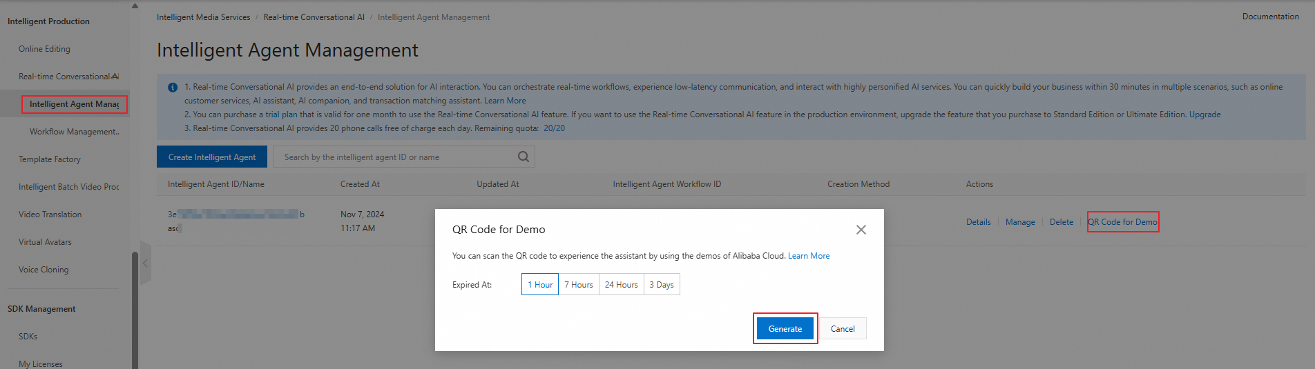The width and height of the screenshot is (1315, 369).
Task: Click the blue info icon in notice
Action: (x=173, y=88)
